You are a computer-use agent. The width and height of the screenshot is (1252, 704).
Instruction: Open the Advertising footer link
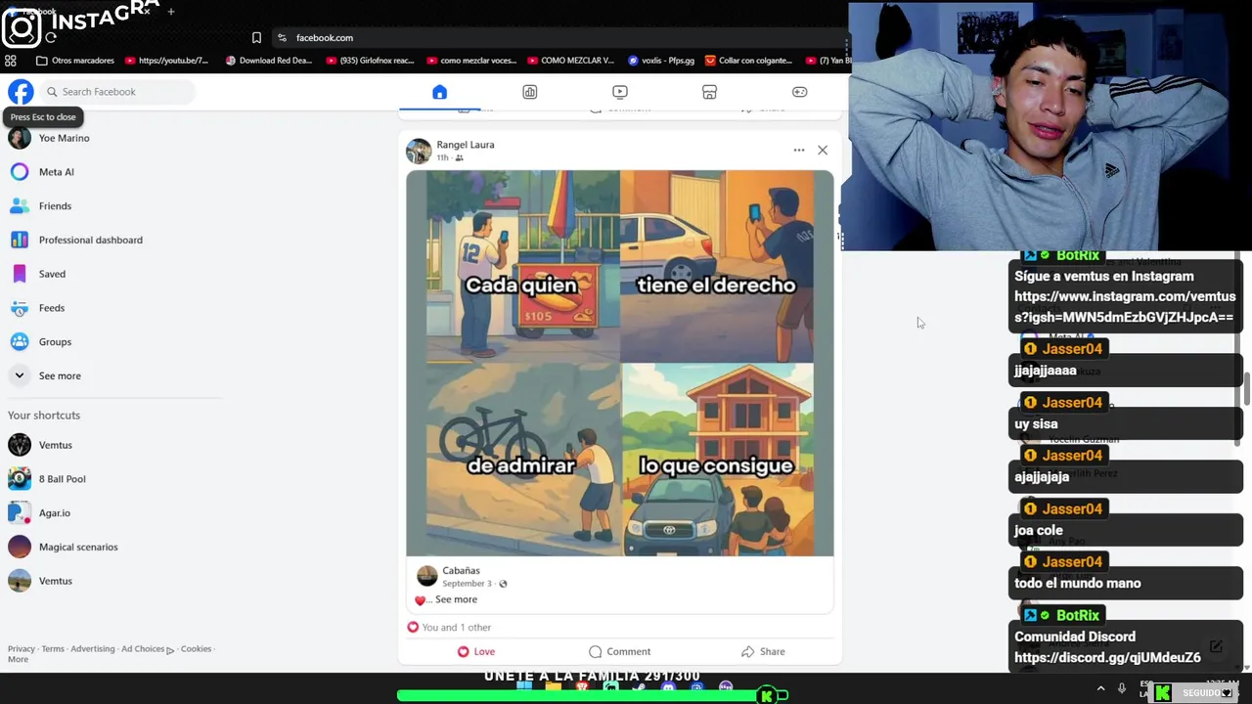[x=92, y=649]
